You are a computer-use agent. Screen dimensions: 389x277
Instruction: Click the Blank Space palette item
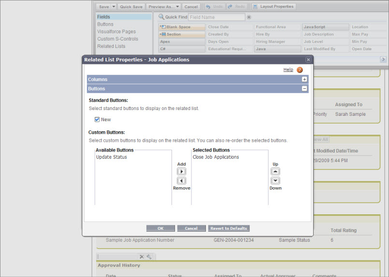point(182,27)
